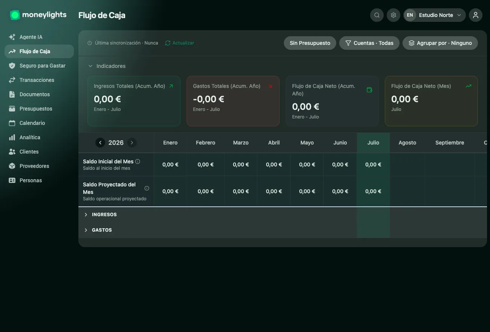Select the Agosto column header
490x332 pixels.
tap(407, 143)
